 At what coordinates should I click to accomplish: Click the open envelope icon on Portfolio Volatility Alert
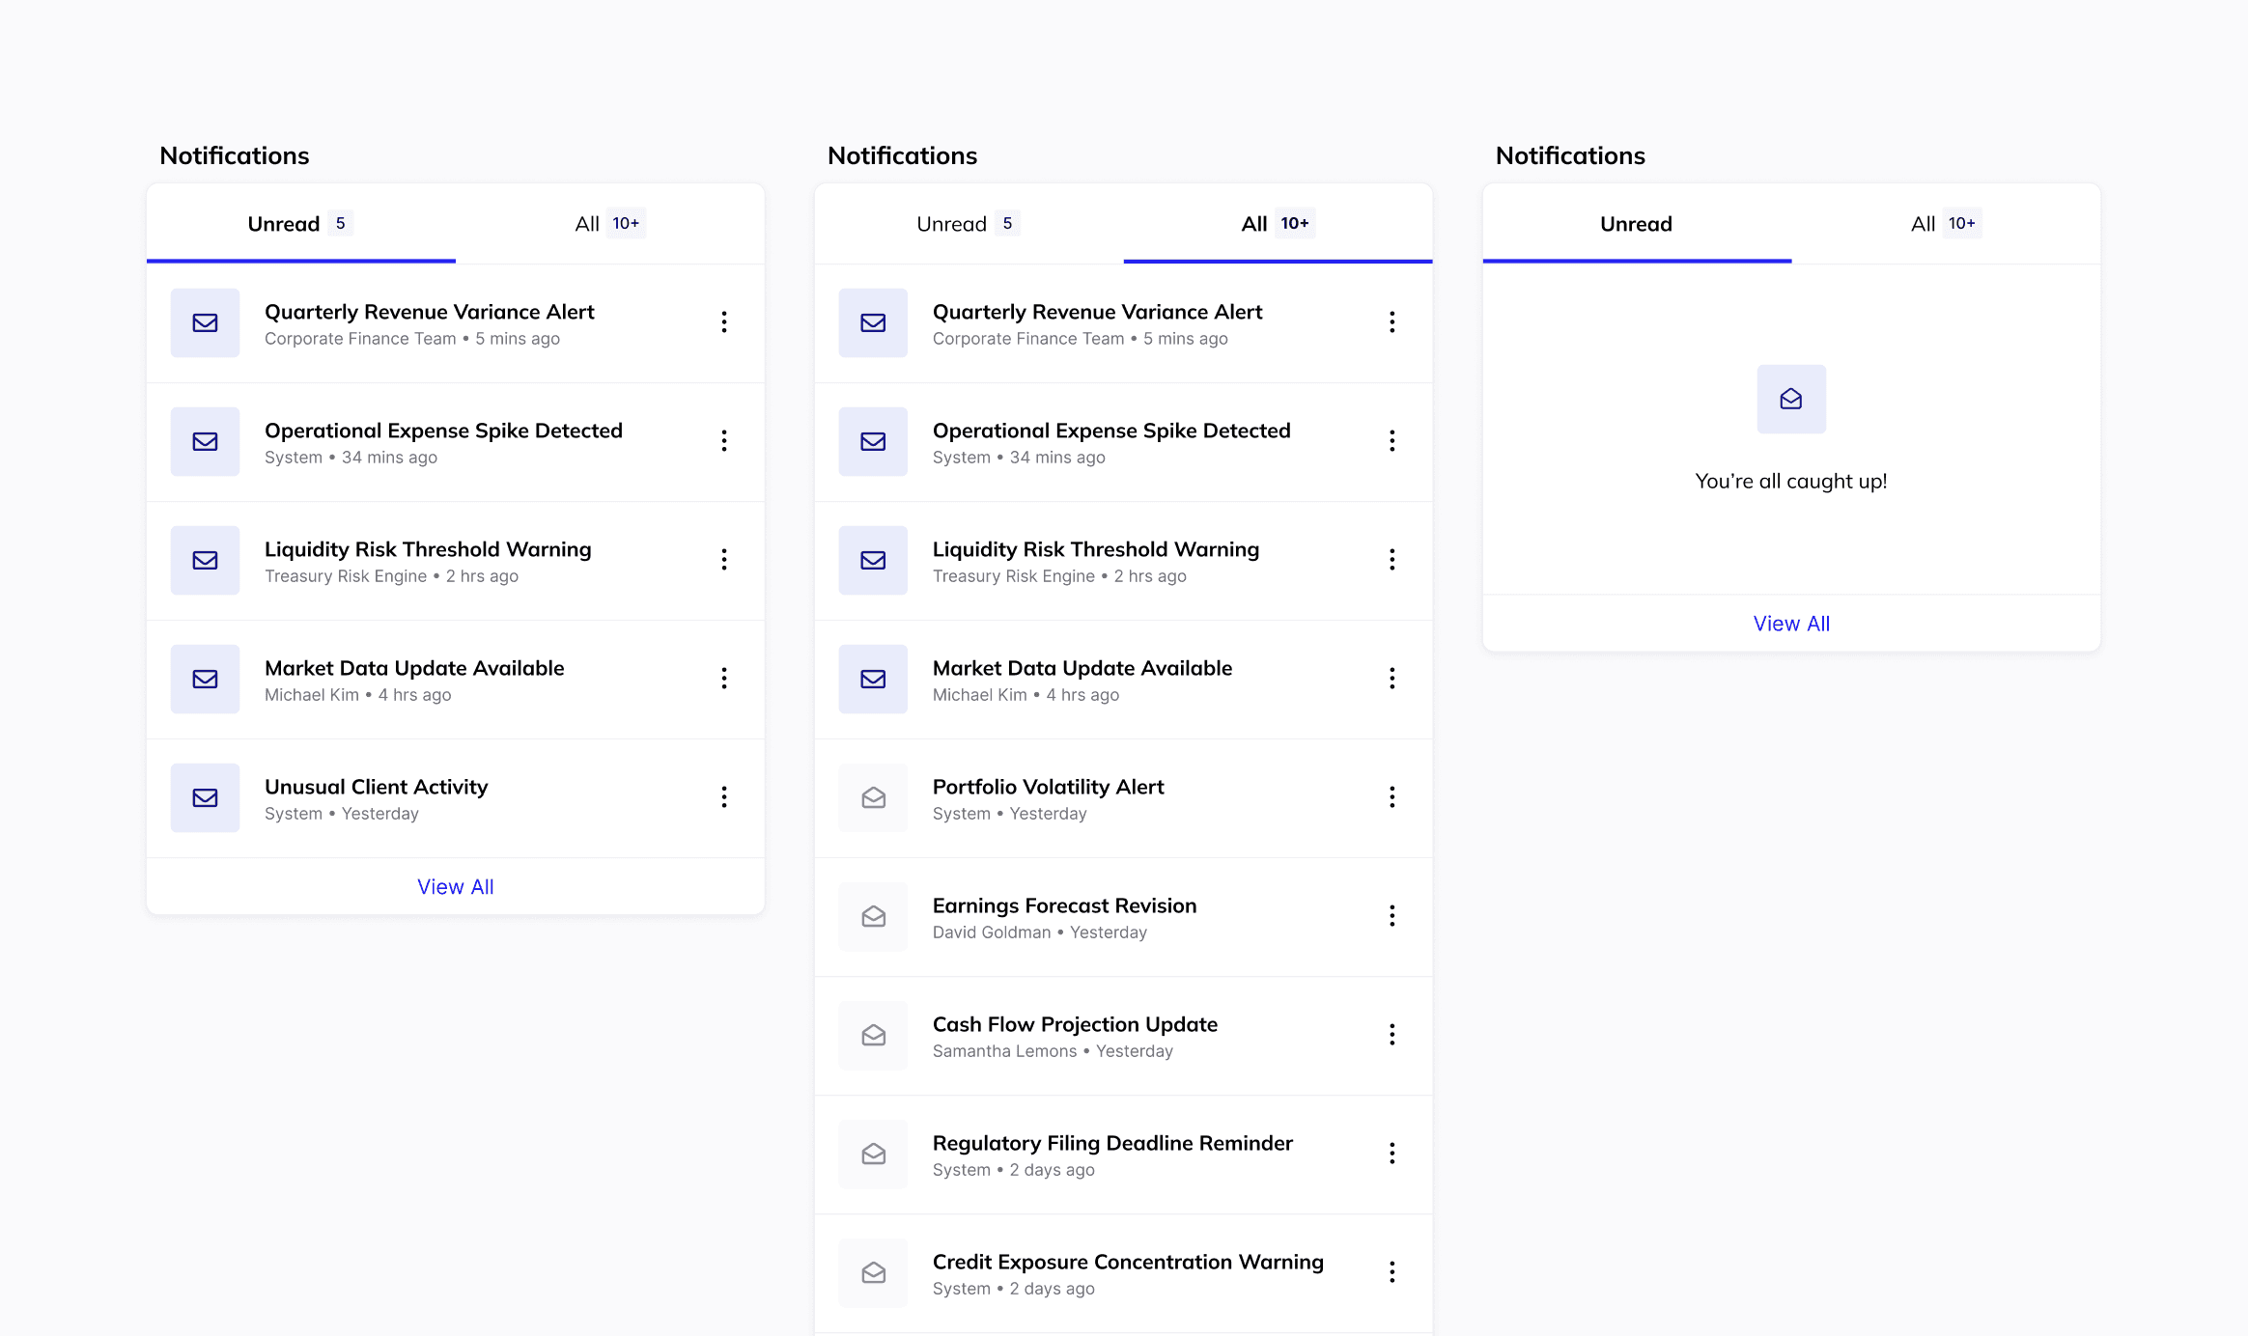coord(873,797)
